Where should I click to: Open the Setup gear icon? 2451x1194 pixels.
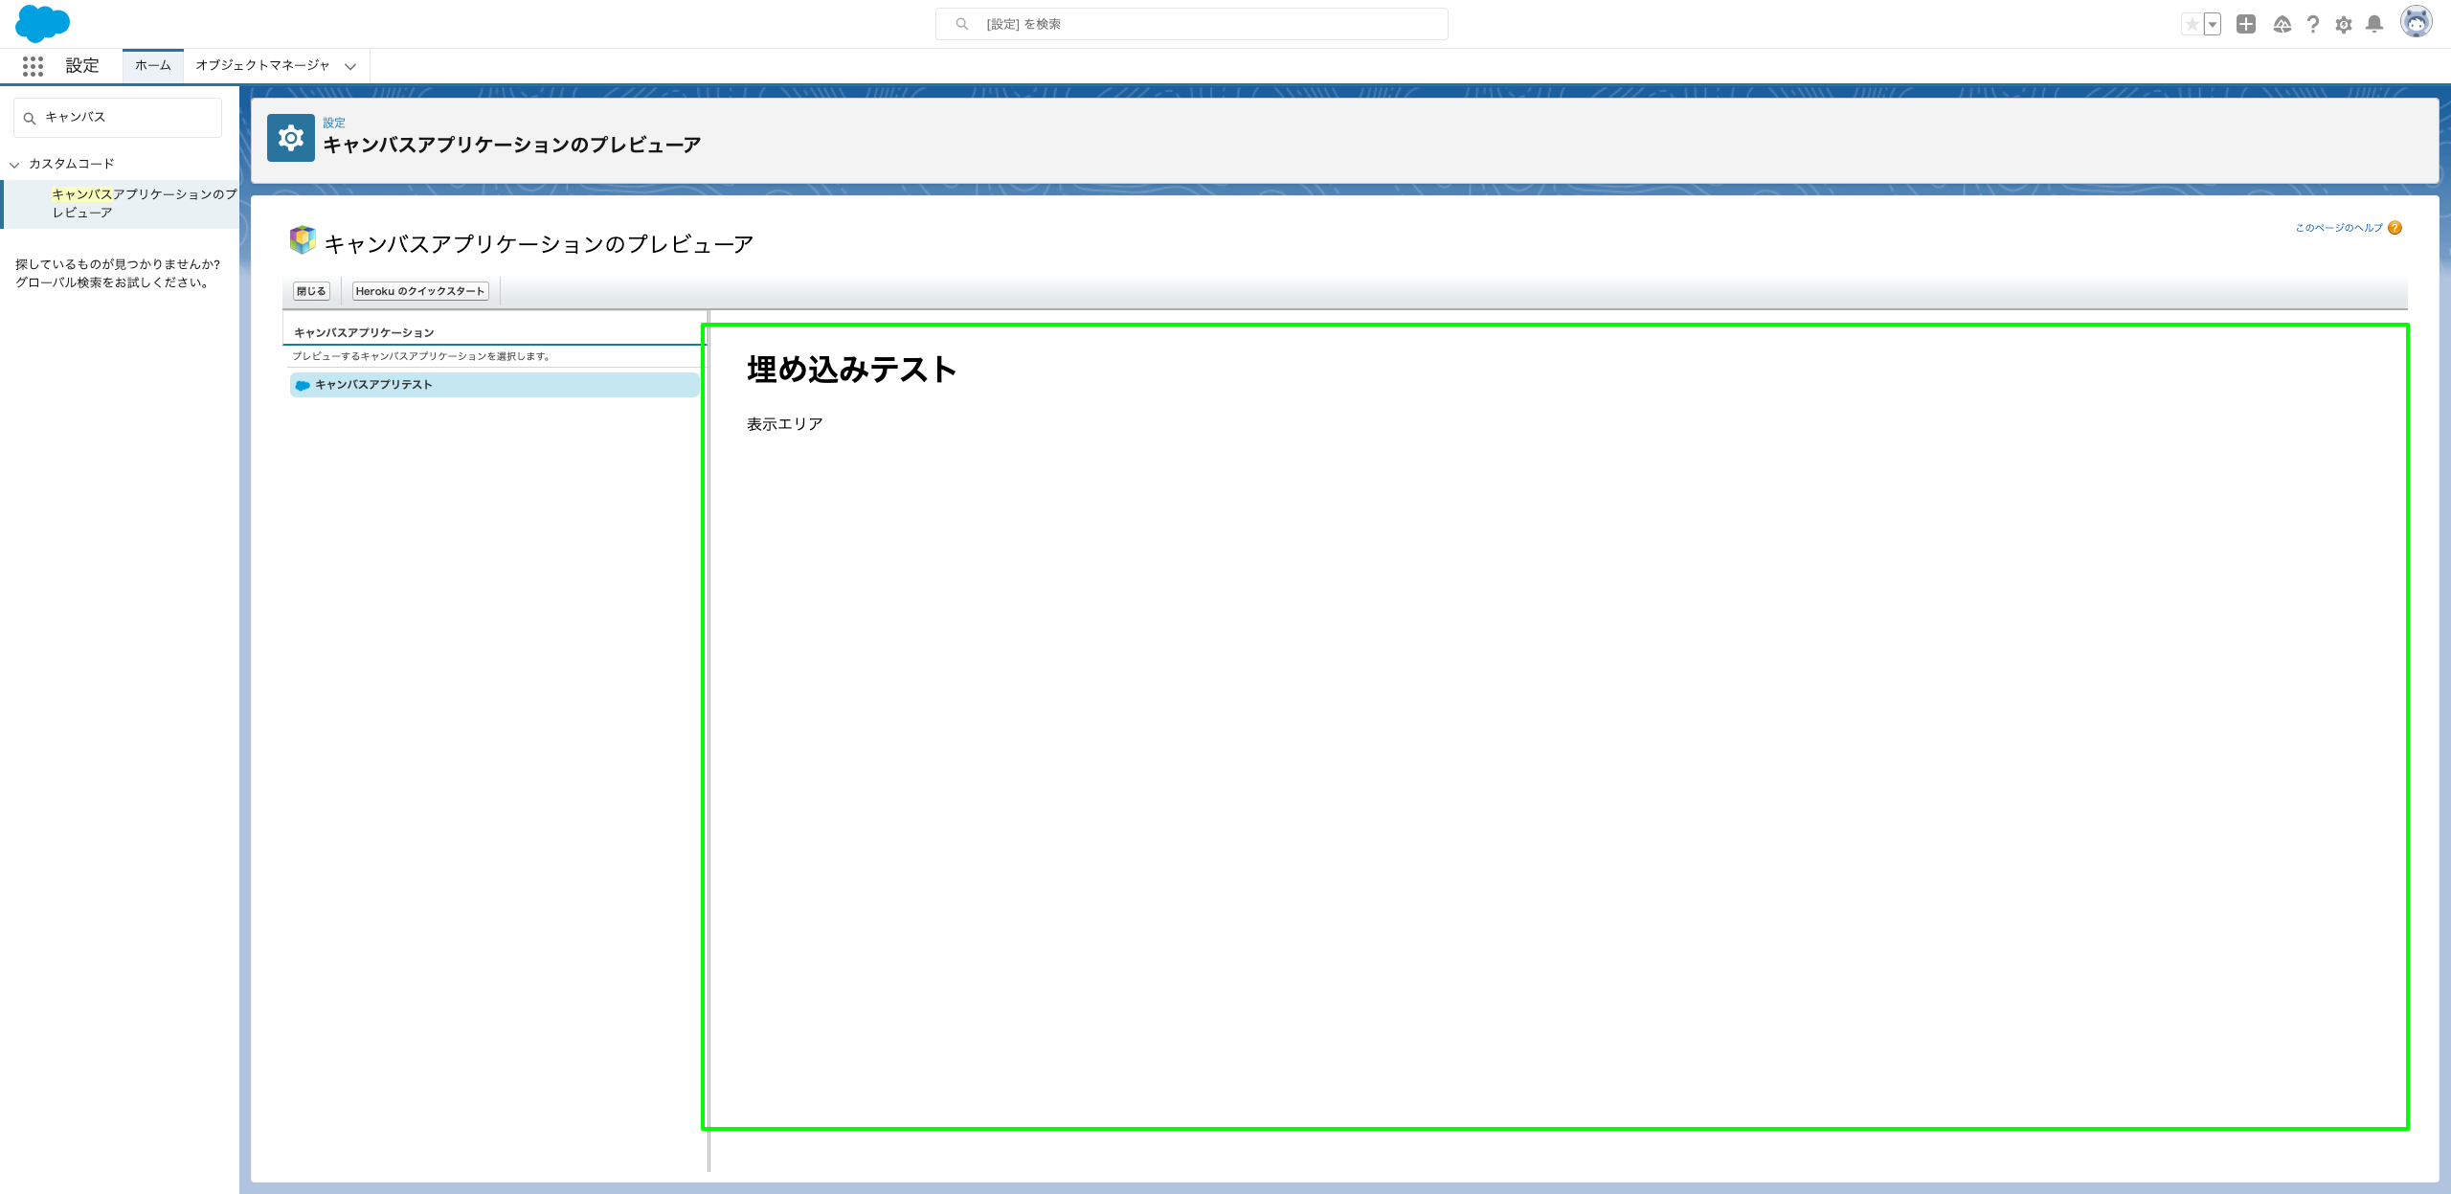(x=2344, y=23)
